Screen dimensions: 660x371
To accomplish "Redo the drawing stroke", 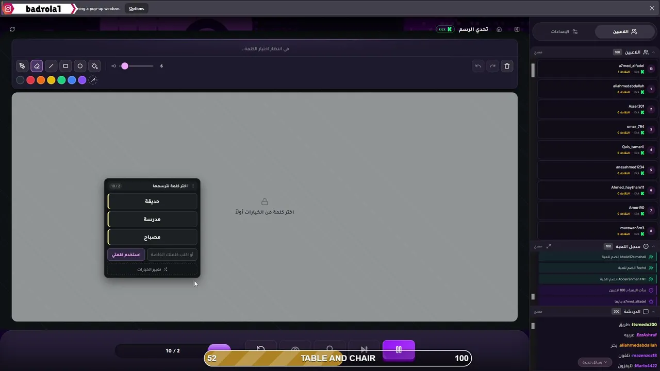I will [x=492, y=66].
